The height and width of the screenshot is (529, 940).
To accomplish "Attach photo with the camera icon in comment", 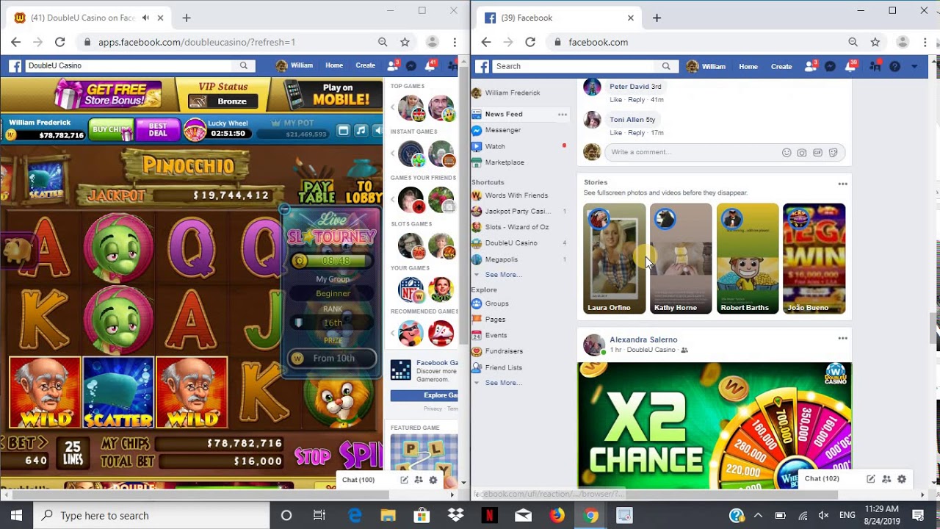I will coord(802,153).
